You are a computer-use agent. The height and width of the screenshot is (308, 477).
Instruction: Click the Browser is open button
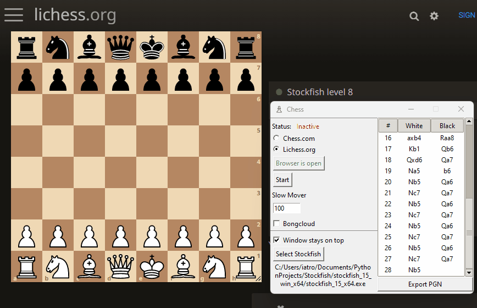tap(299, 163)
